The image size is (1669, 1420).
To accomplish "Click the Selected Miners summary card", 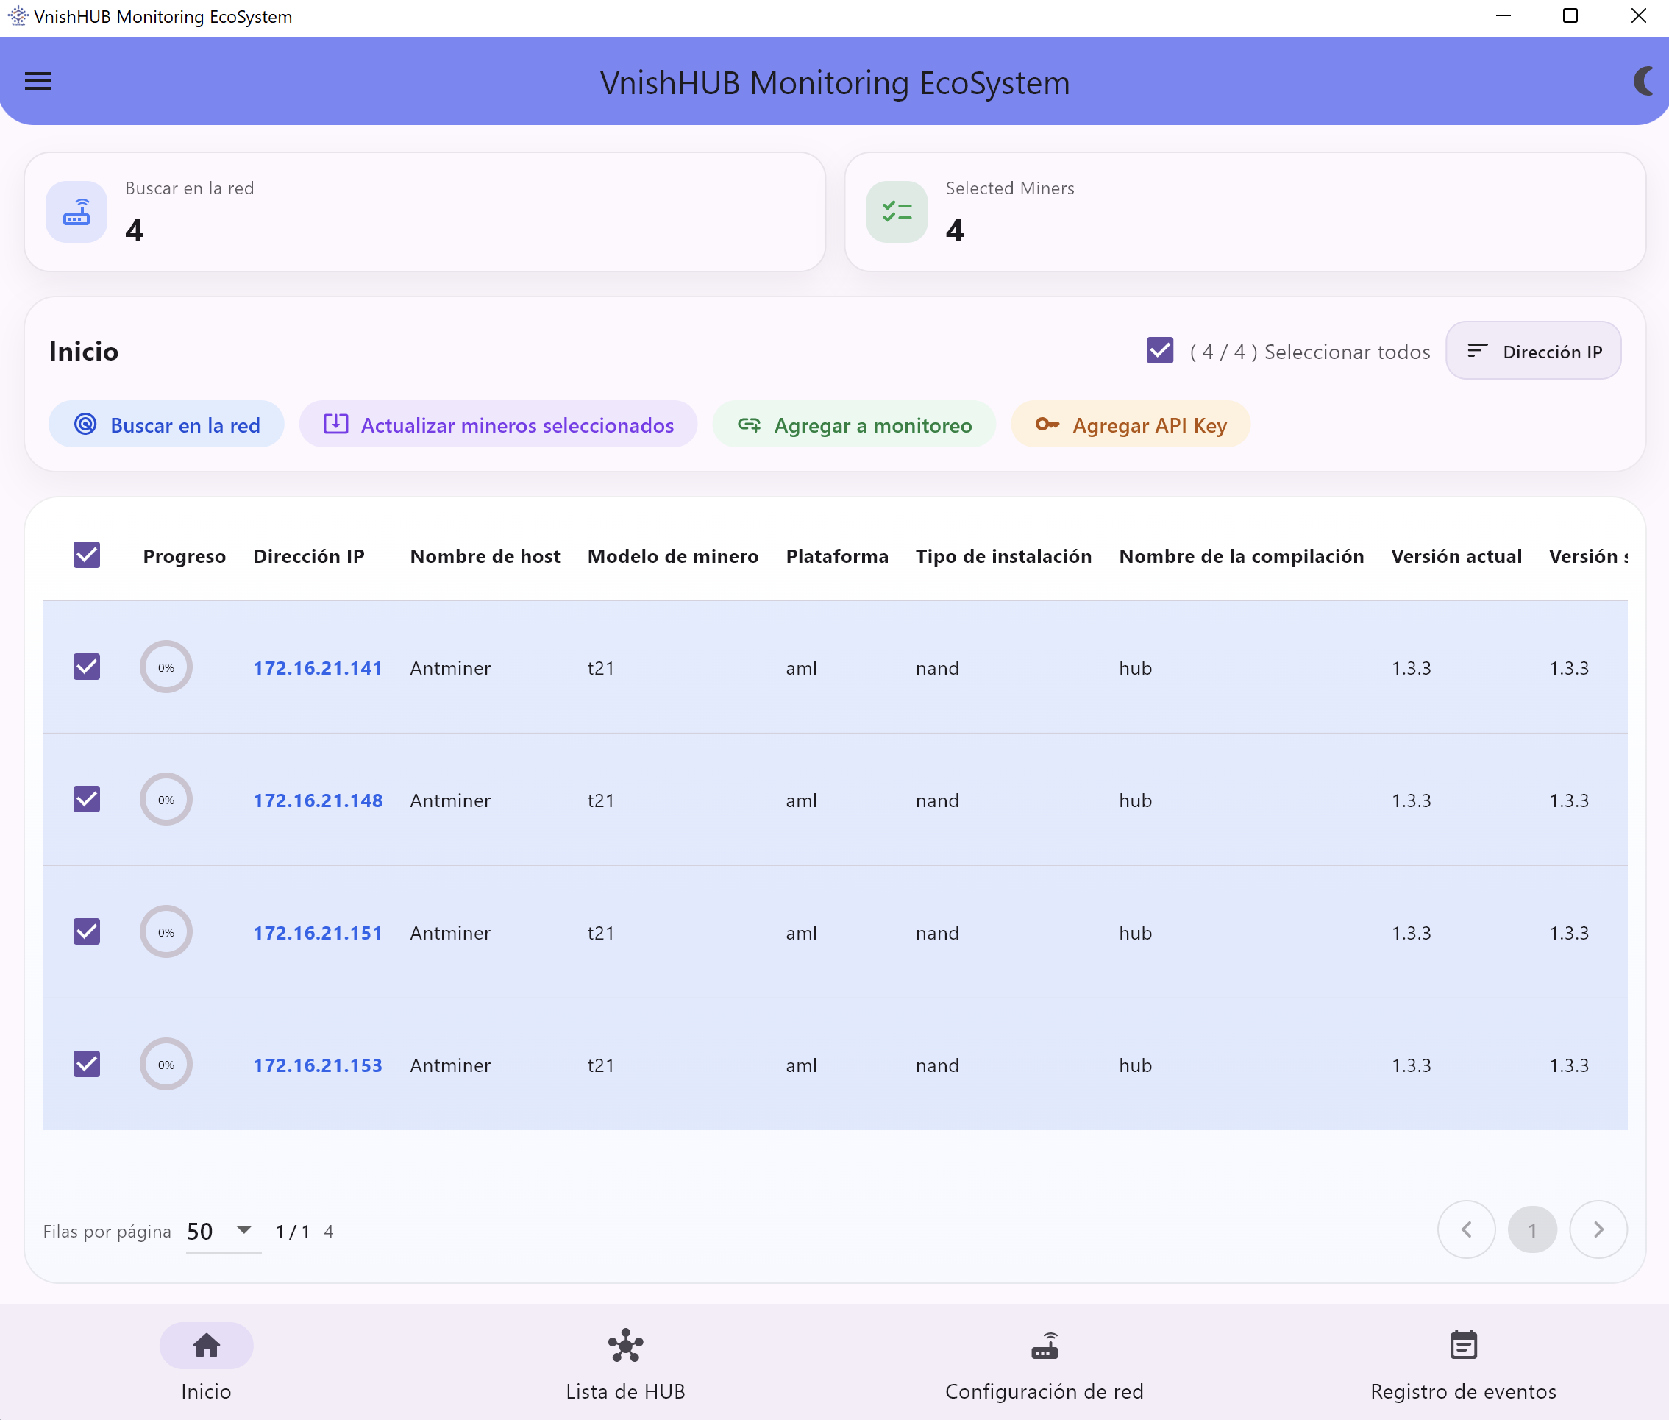I will tap(1245, 212).
